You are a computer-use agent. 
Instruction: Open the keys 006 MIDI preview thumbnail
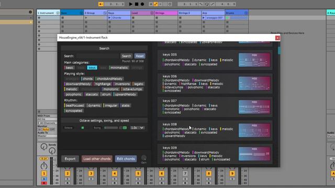[x=254, y=84]
